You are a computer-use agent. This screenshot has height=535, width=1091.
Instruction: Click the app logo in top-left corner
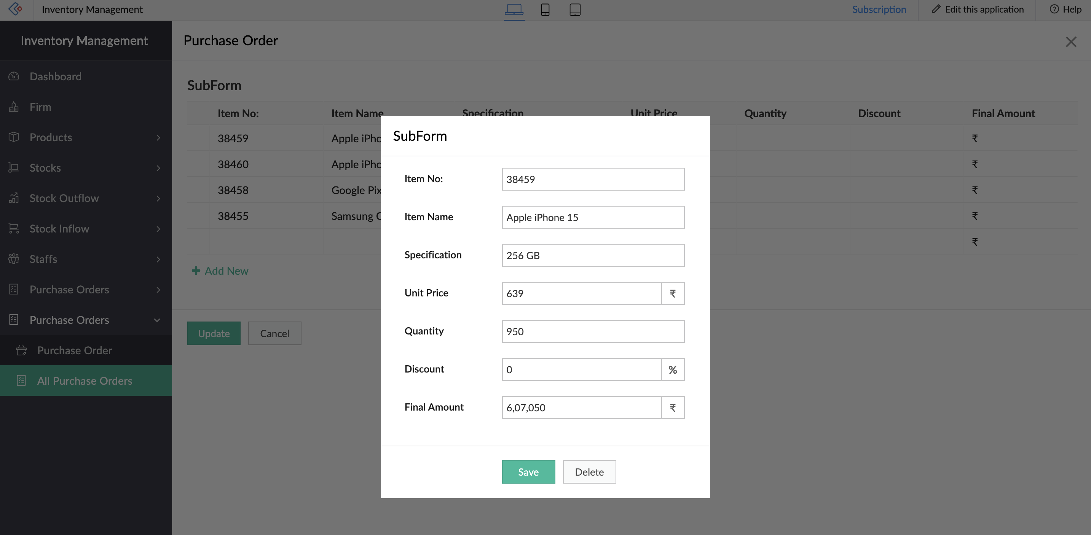tap(16, 9)
